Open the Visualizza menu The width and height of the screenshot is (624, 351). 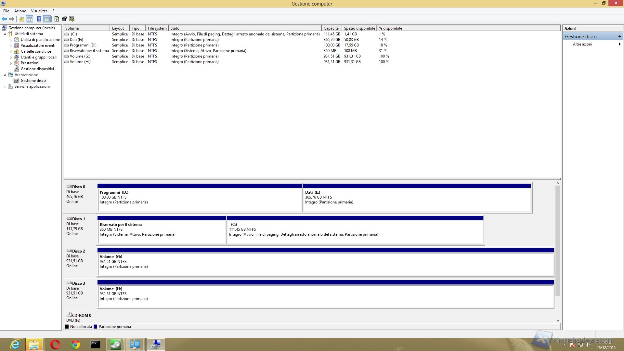point(39,11)
